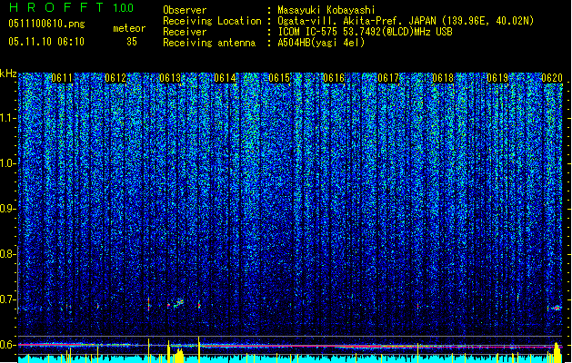Viewport: 572px width, 363px height.
Task: Click the 0614 time marker
Action: click(x=225, y=78)
